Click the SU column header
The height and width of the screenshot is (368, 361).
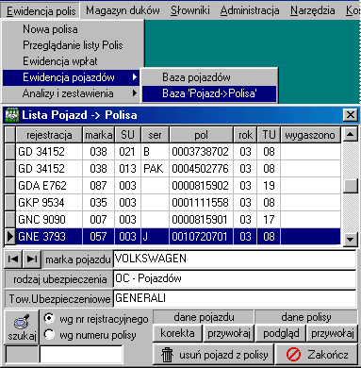pyautogui.click(x=127, y=135)
